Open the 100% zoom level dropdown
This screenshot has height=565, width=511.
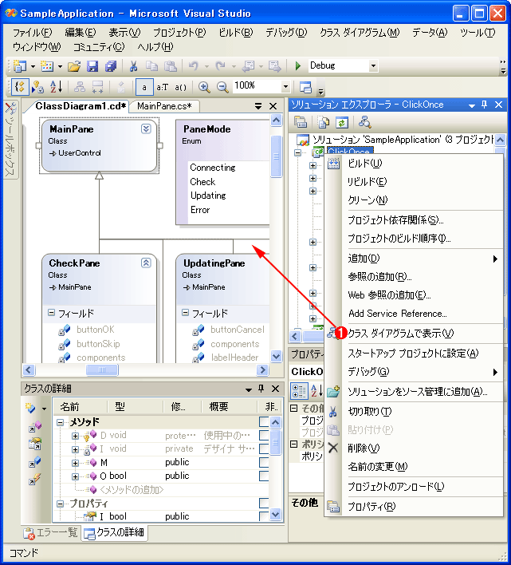[285, 86]
